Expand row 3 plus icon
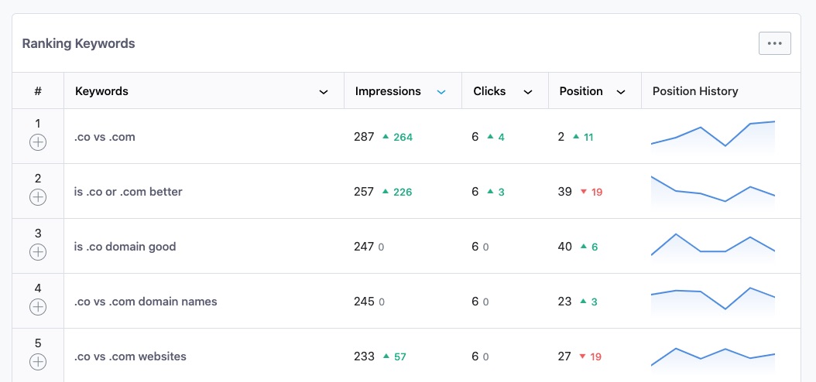The image size is (816, 382). tap(37, 253)
